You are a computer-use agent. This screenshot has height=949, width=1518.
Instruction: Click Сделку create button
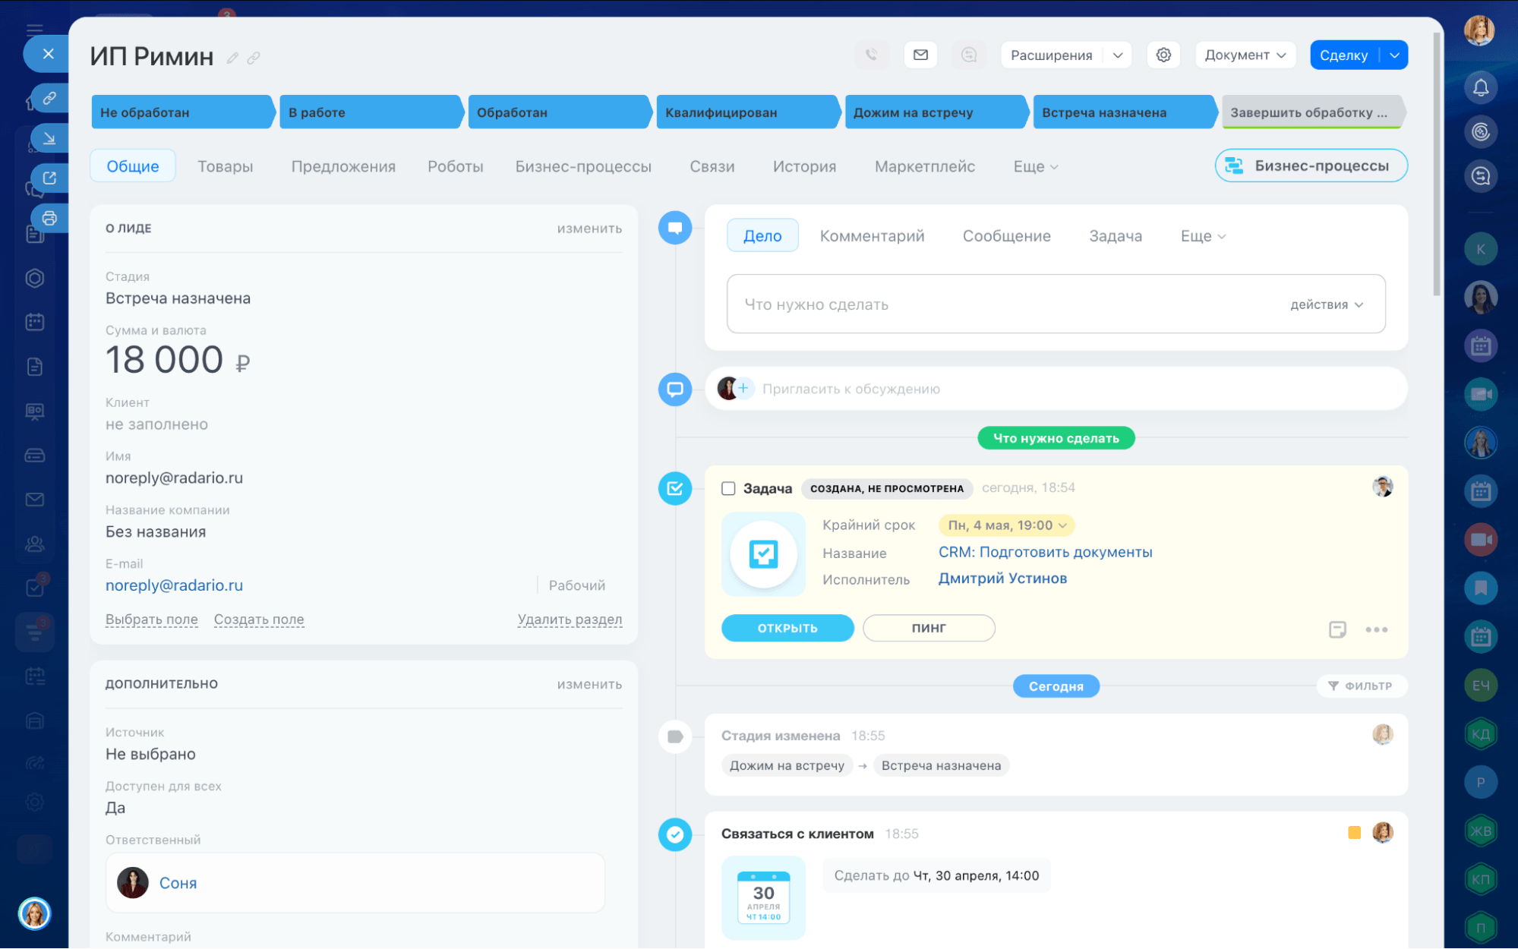[x=1343, y=55]
